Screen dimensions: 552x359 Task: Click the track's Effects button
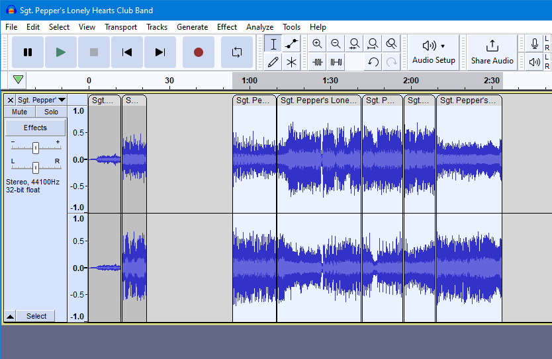pyautogui.click(x=35, y=128)
